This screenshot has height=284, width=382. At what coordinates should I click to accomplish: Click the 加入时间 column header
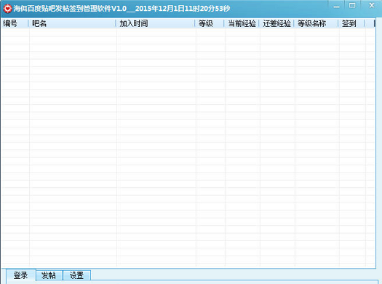pos(156,23)
